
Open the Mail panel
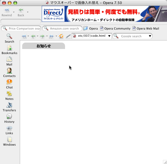click(x=9, y=61)
